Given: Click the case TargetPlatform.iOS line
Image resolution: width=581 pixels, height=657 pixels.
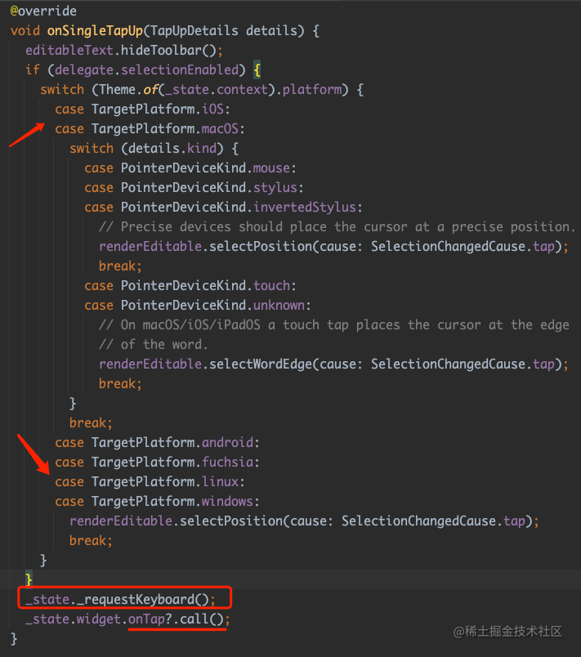Looking at the screenshot, I should [x=142, y=109].
